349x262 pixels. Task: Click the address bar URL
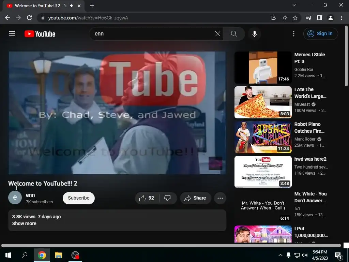[x=88, y=18]
